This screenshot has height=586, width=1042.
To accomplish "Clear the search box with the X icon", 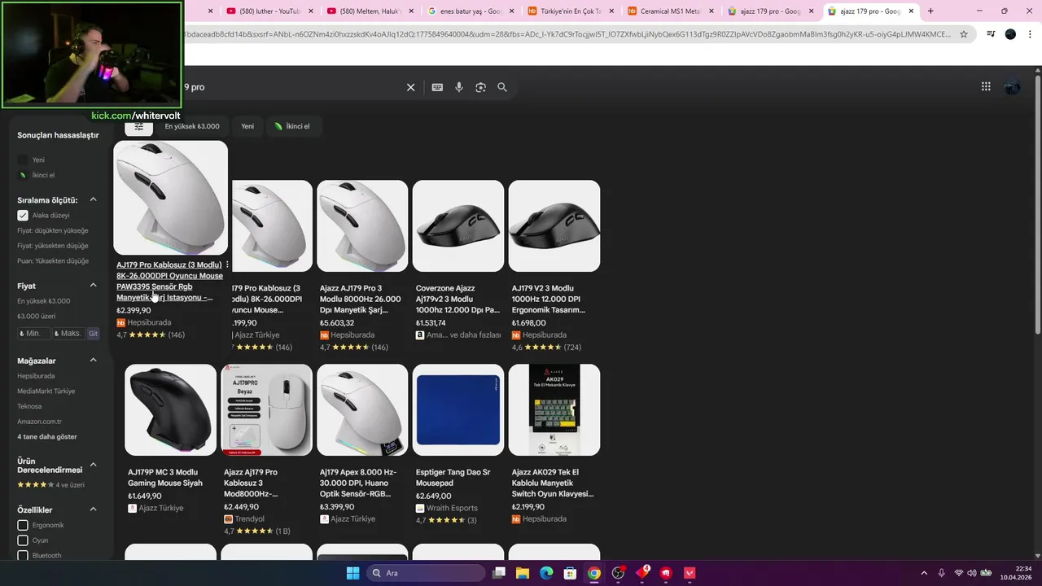I will (410, 87).
